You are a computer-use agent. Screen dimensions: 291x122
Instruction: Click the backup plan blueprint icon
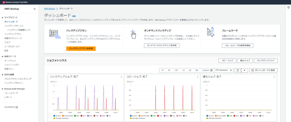55,34
